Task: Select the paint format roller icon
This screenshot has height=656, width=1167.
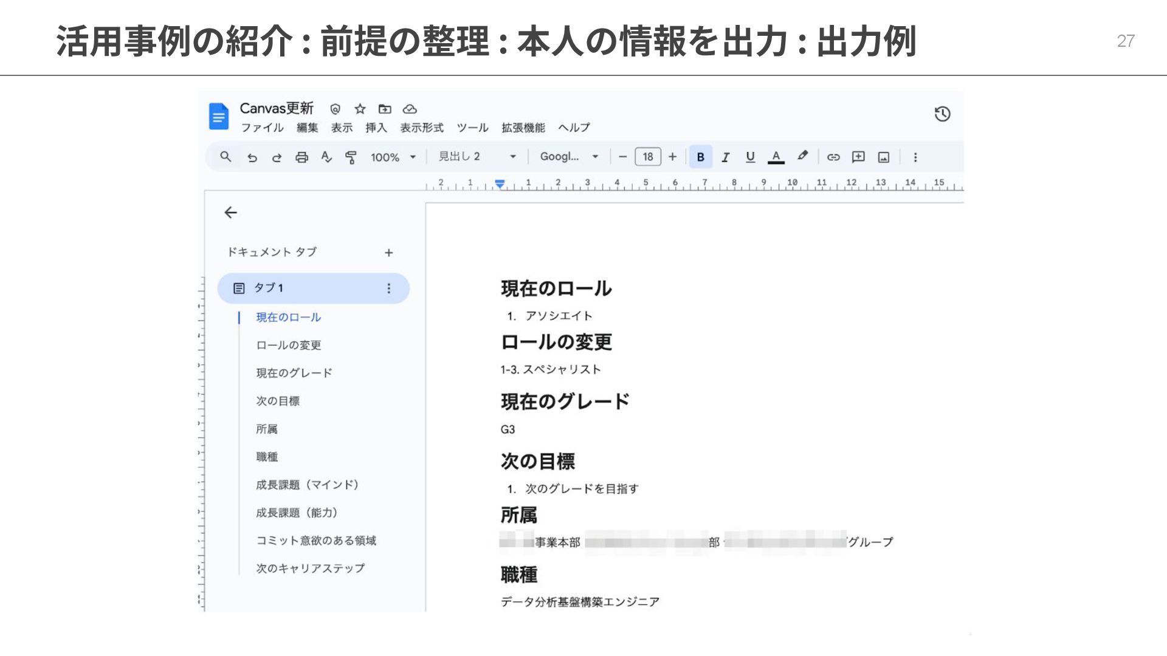Action: (351, 157)
